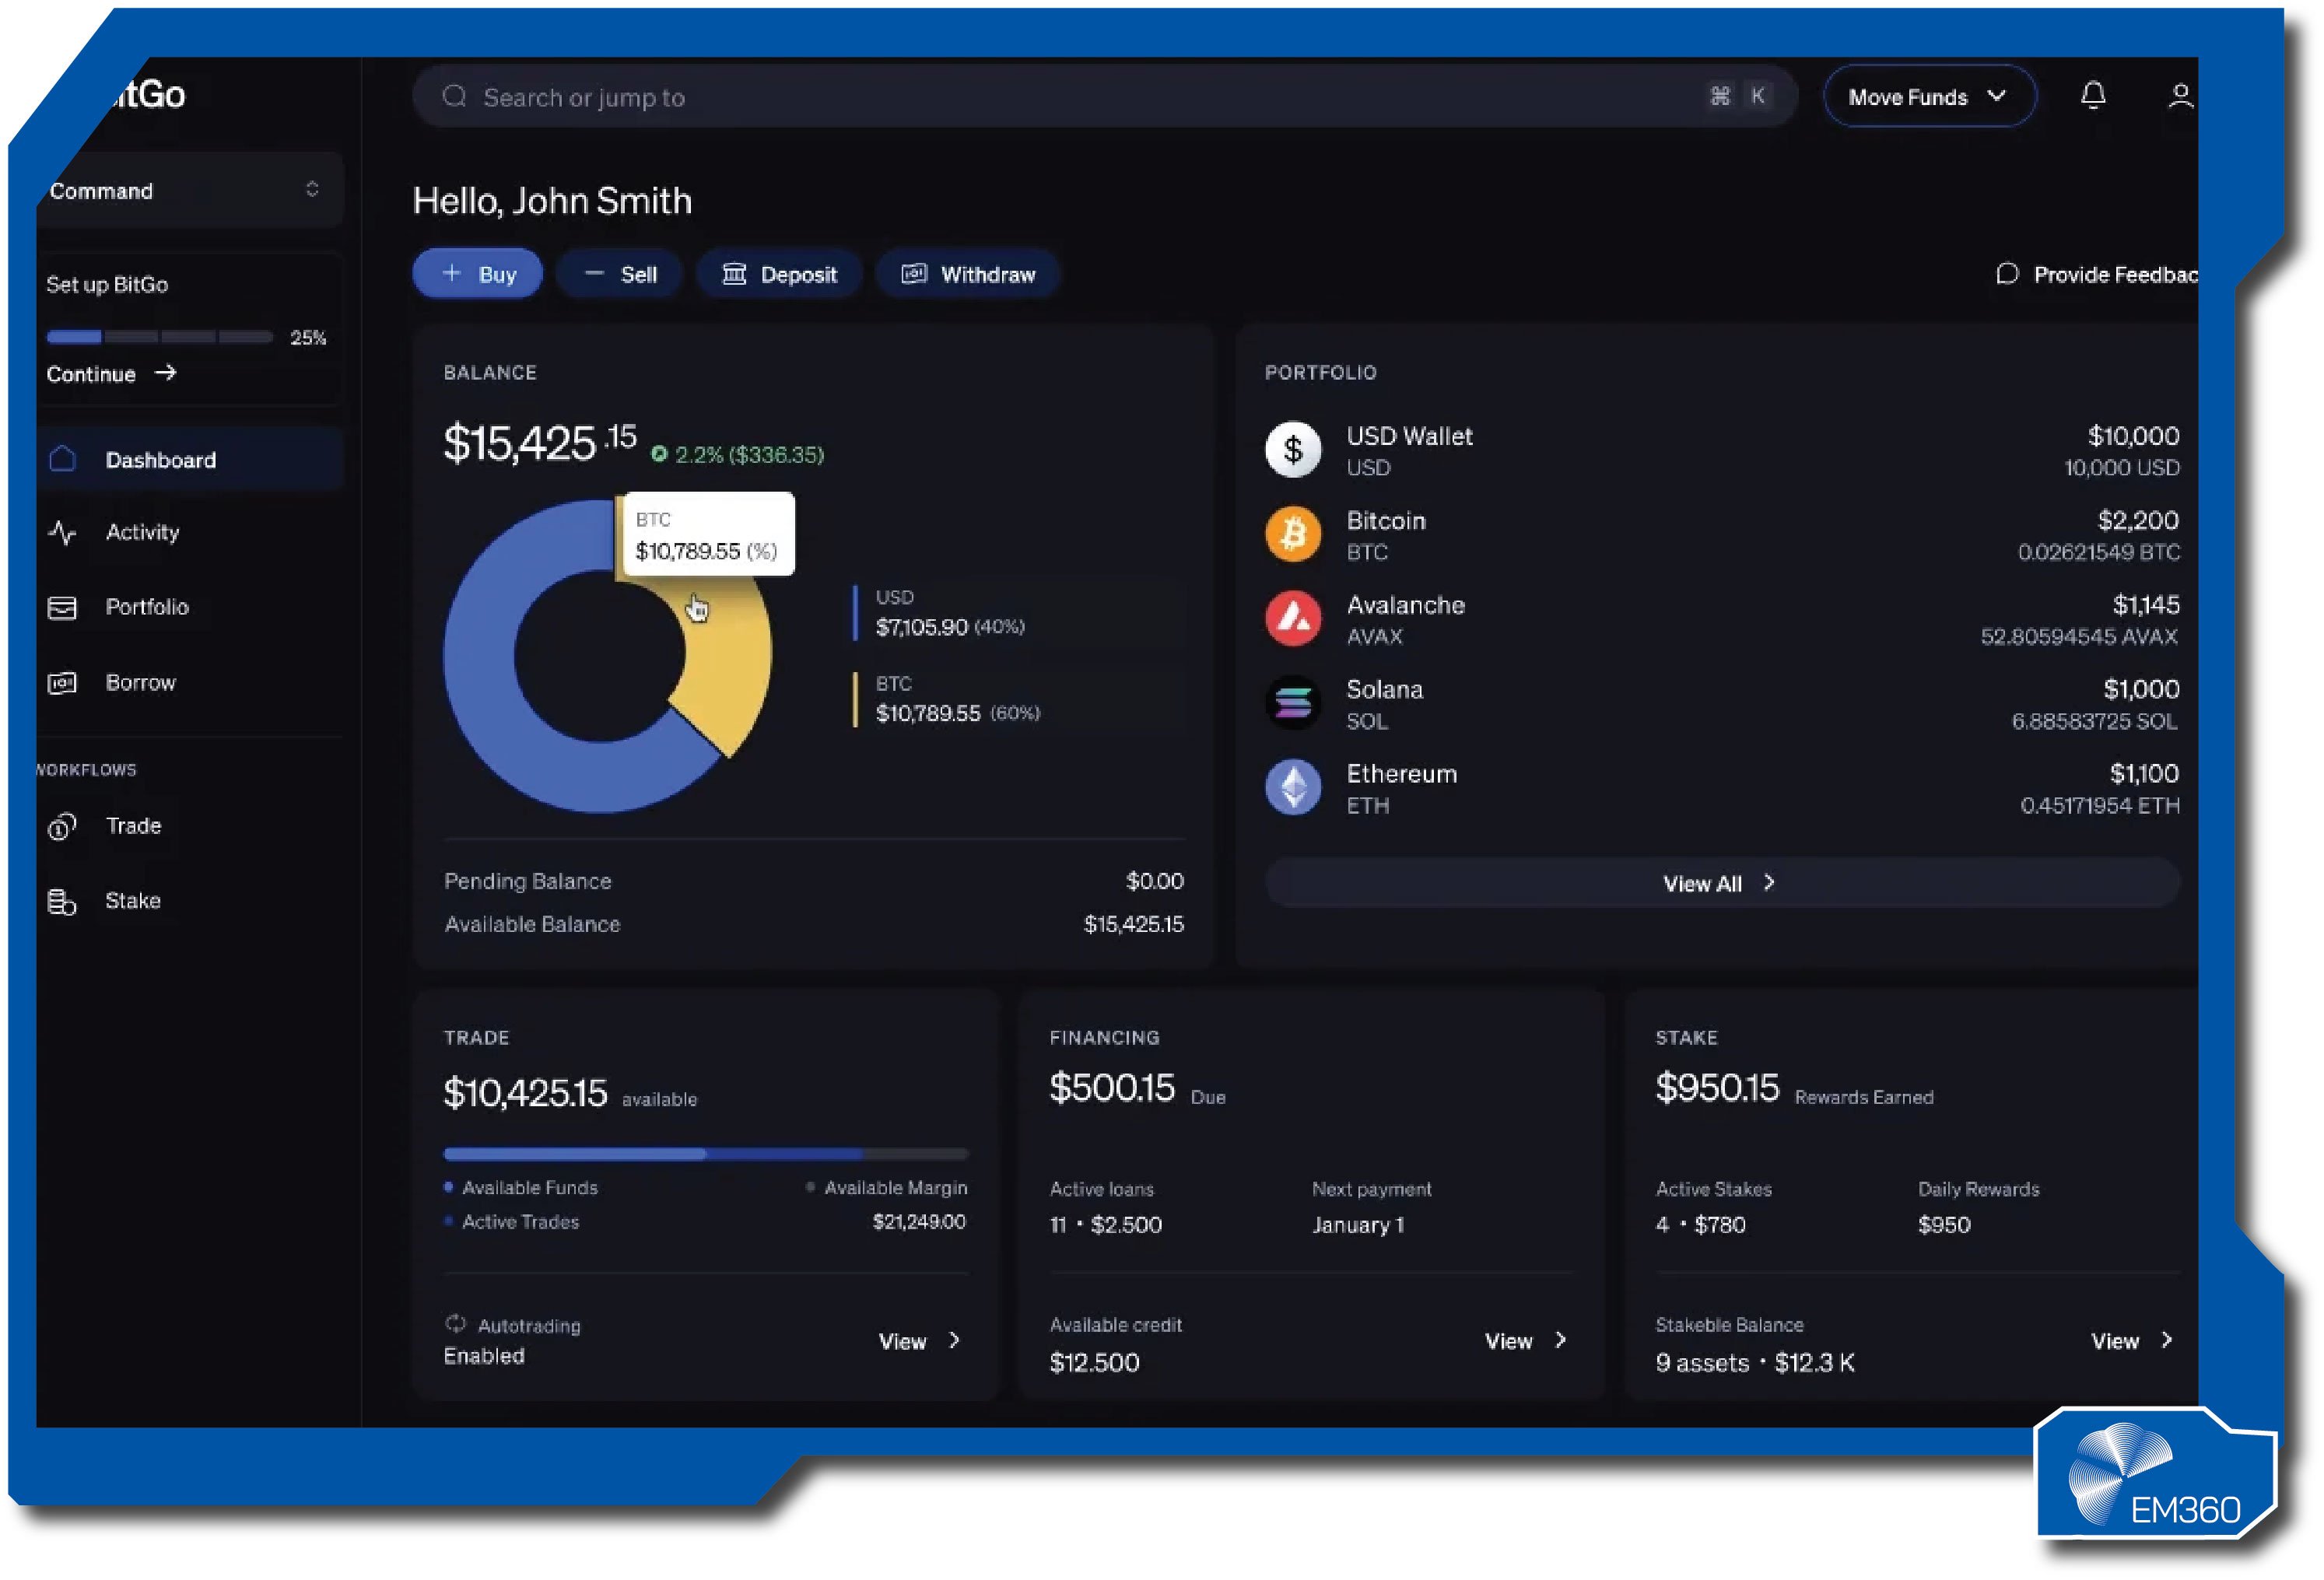Expand View All in the Portfolio panel

point(1718,883)
